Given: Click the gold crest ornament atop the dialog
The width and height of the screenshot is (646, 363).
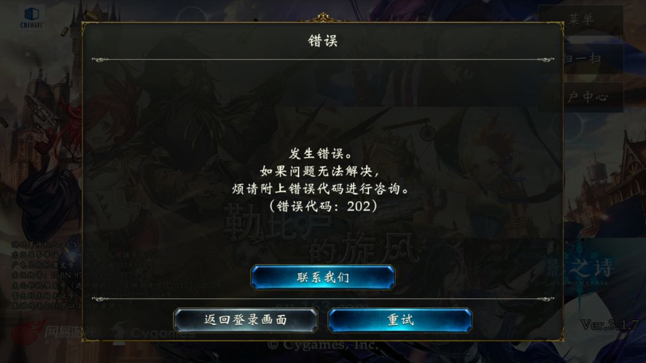Looking at the screenshot, I should 323,18.
